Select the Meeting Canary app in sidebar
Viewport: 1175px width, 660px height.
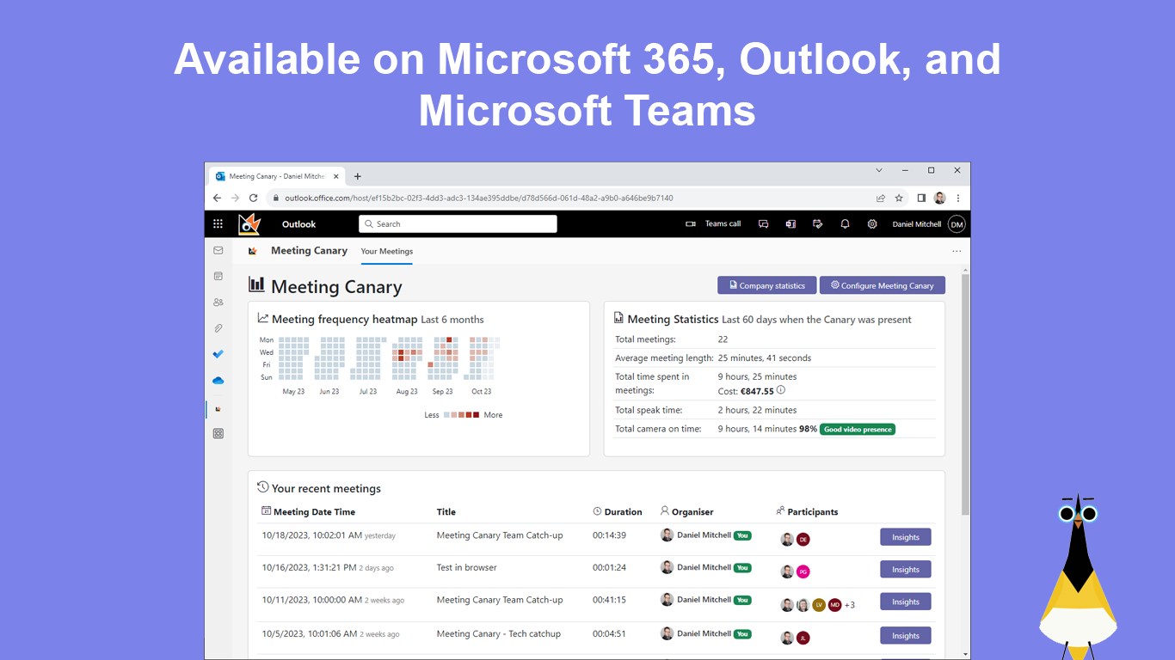tap(218, 409)
